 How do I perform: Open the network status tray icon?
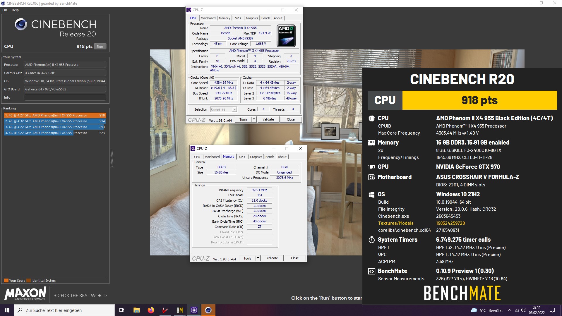(517, 310)
